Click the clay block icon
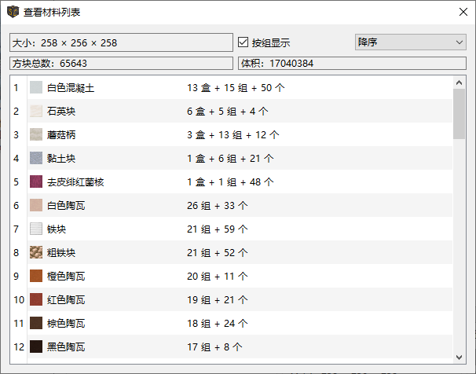This screenshot has width=476, height=374. pyautogui.click(x=36, y=159)
